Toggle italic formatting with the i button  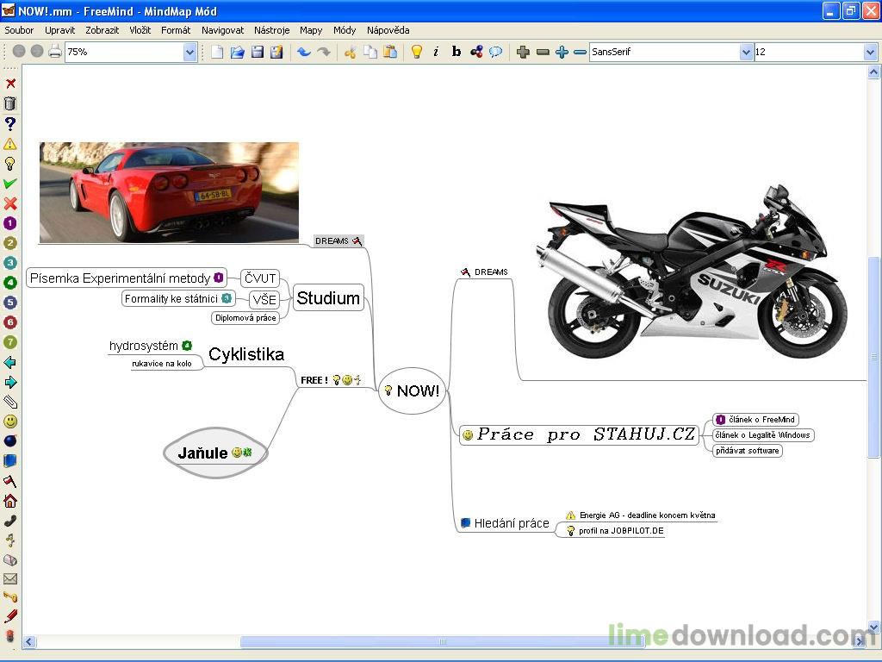point(436,52)
